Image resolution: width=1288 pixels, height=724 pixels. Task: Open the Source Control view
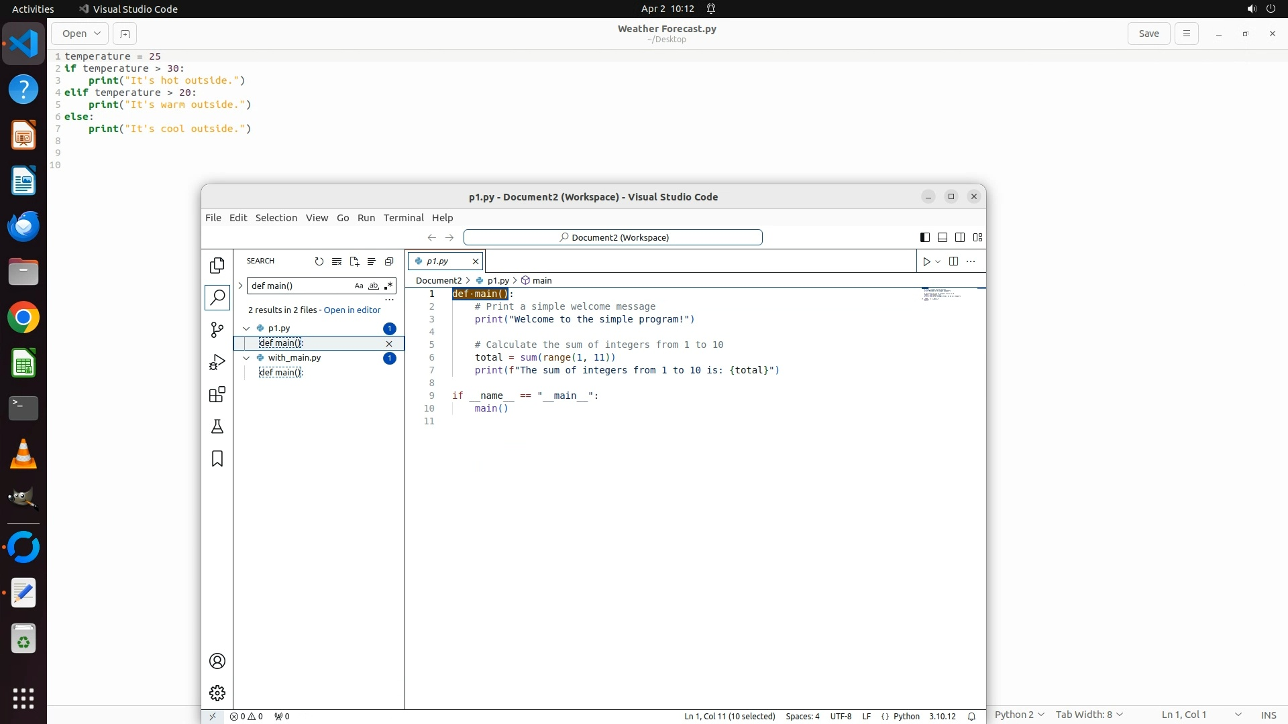click(217, 330)
